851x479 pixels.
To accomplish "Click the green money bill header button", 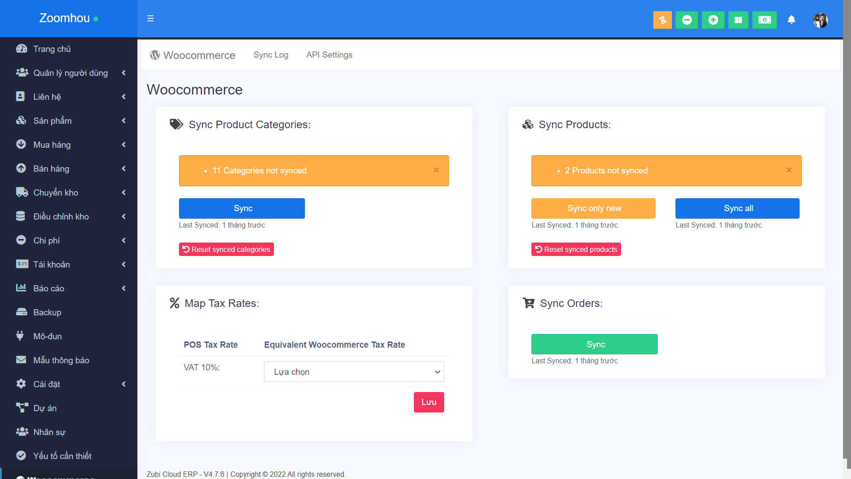I will click(x=765, y=20).
